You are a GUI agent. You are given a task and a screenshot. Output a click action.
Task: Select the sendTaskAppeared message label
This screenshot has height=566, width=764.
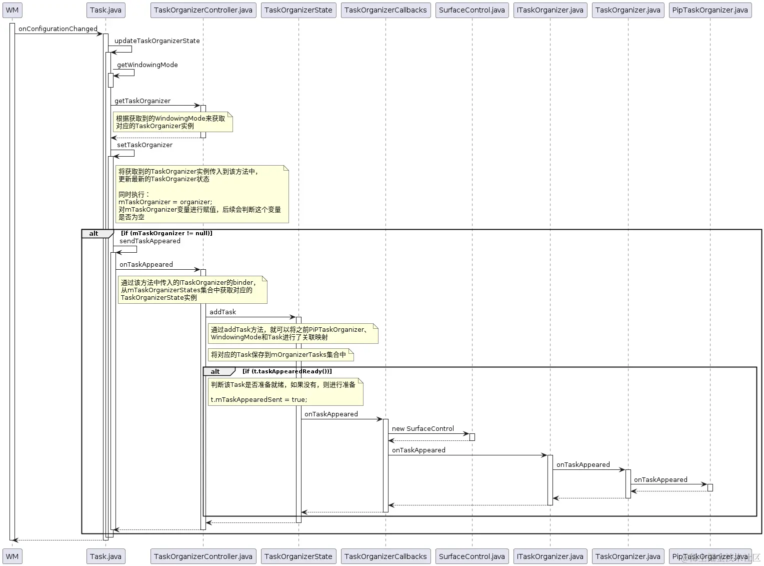pos(150,241)
